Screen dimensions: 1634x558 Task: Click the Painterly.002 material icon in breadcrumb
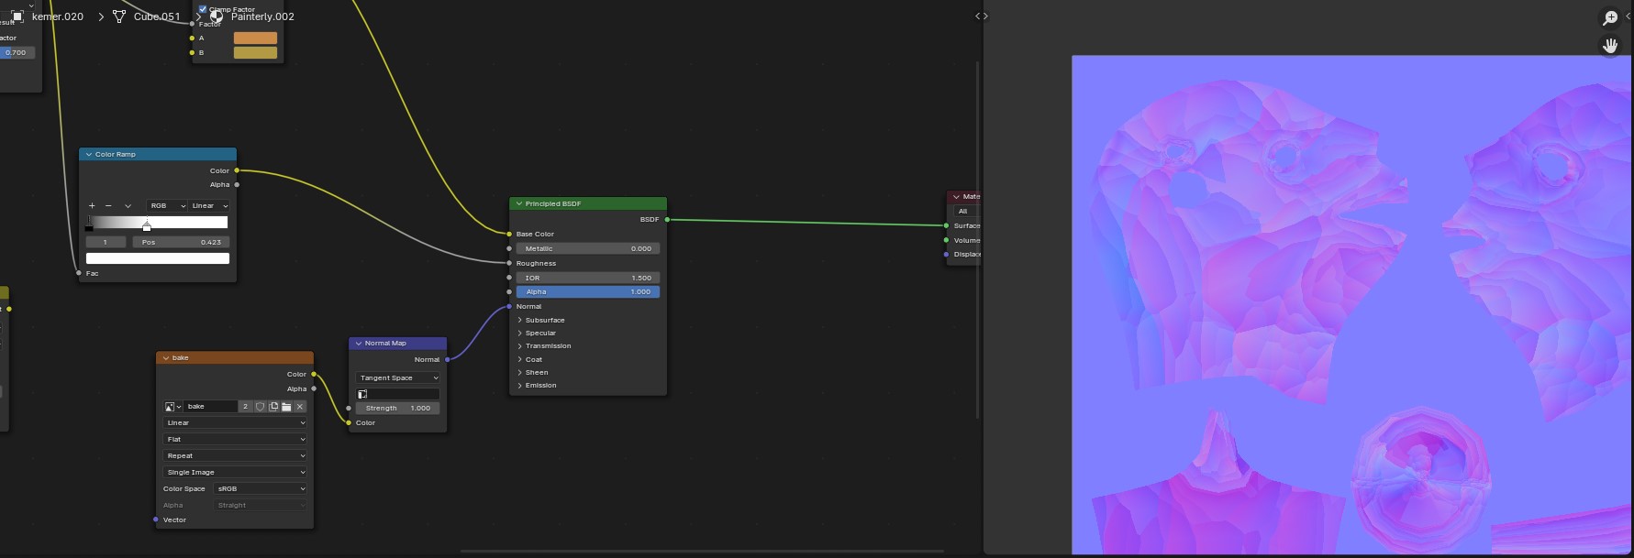pos(217,16)
